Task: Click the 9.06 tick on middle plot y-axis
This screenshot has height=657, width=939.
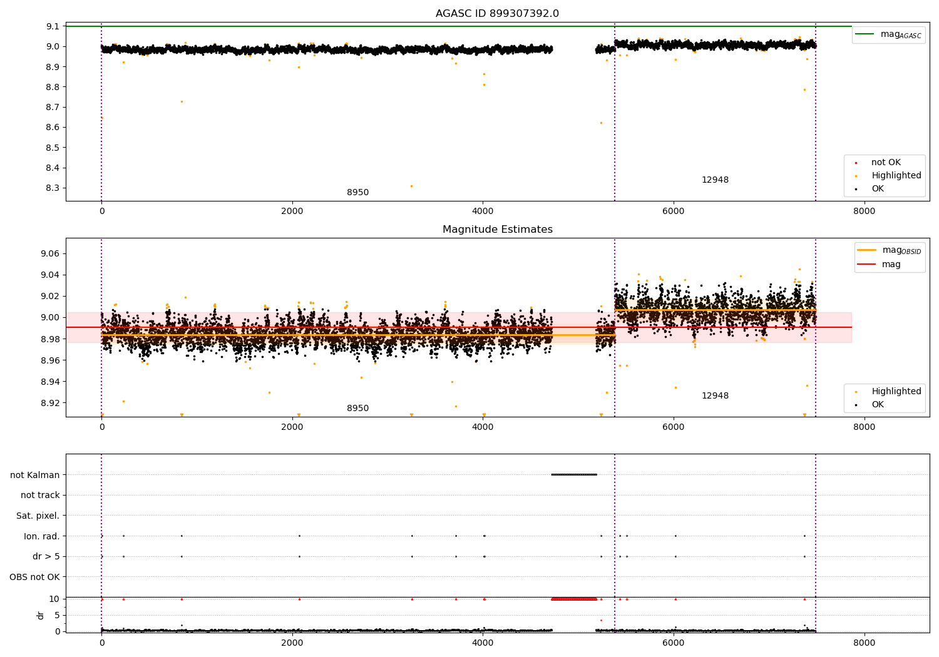Action: coord(50,254)
